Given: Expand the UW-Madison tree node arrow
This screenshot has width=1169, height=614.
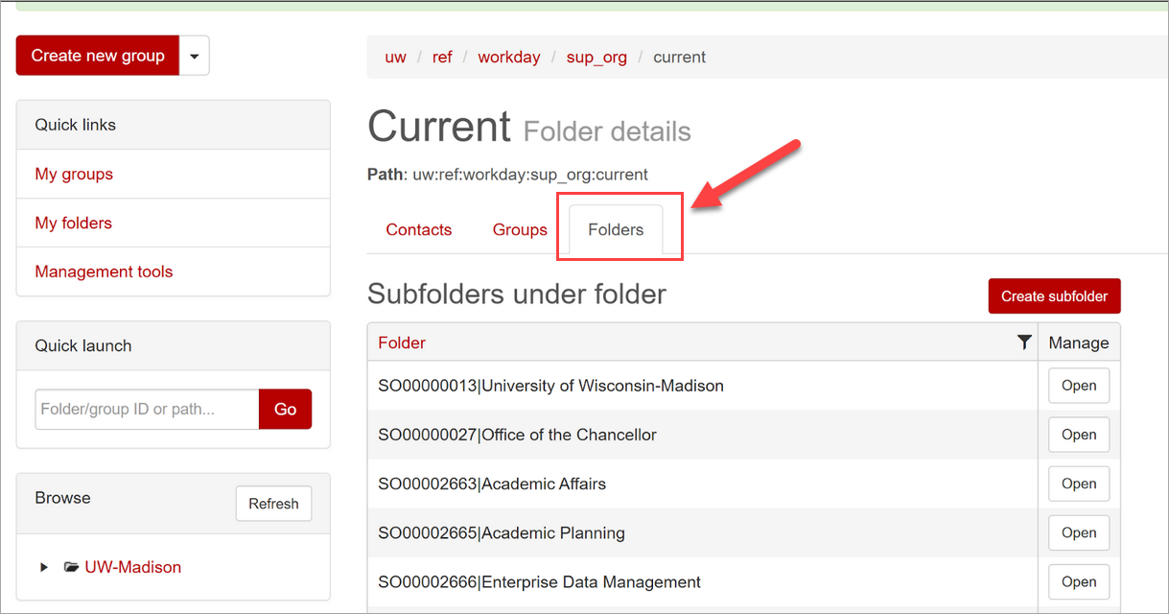Looking at the screenshot, I should (44, 567).
